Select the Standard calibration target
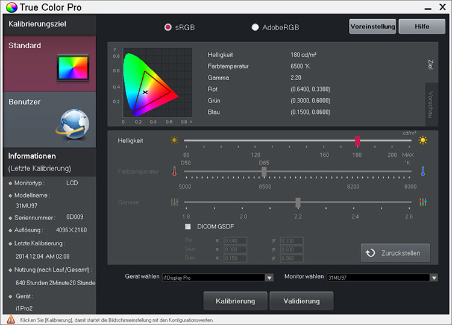The image size is (452, 325). click(48, 63)
